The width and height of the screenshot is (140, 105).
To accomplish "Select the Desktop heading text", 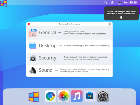I will point(48,46).
